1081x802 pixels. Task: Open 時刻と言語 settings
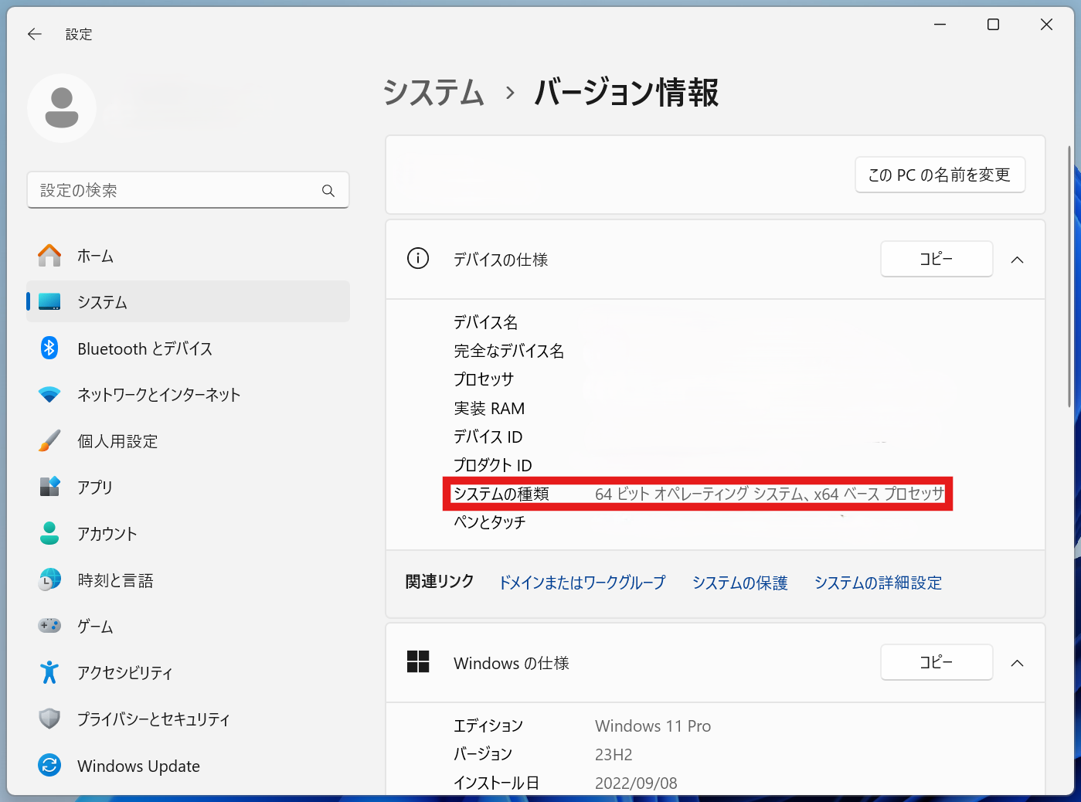pyautogui.click(x=189, y=579)
